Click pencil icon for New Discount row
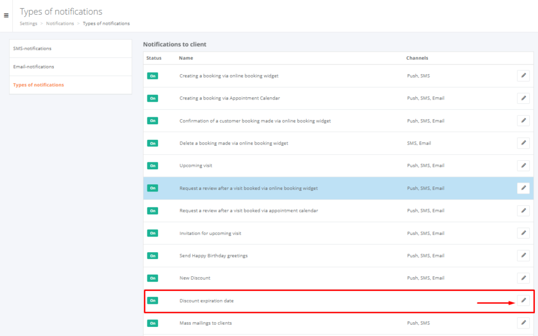 pyautogui.click(x=523, y=278)
